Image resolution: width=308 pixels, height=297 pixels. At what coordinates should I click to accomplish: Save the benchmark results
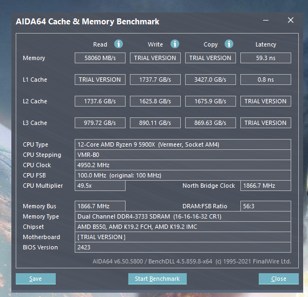click(x=36, y=279)
